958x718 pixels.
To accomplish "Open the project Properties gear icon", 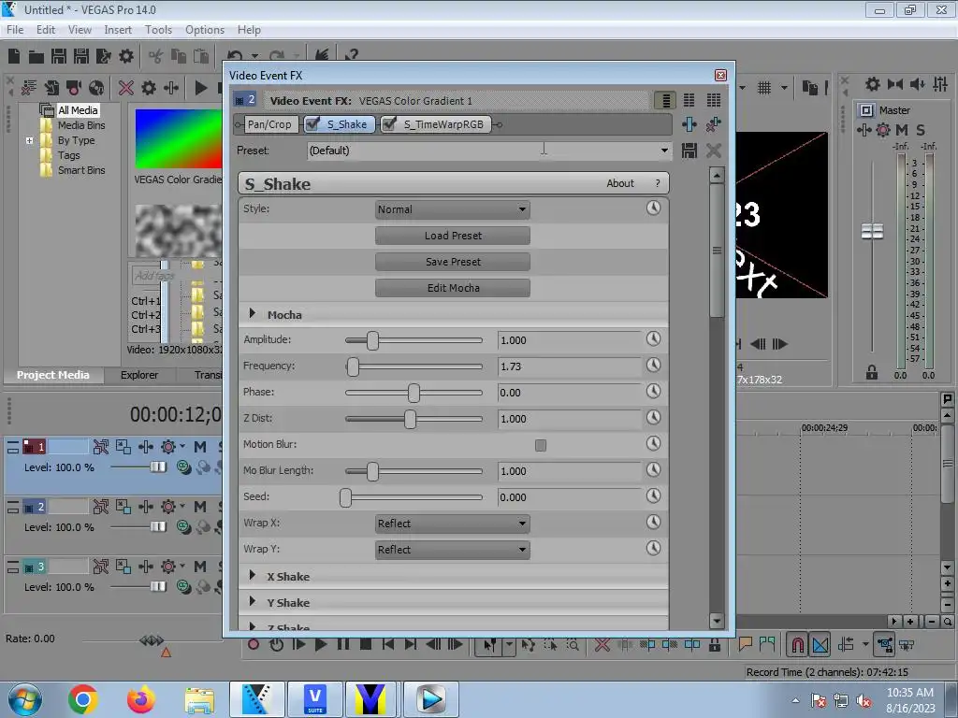I will 126,57.
